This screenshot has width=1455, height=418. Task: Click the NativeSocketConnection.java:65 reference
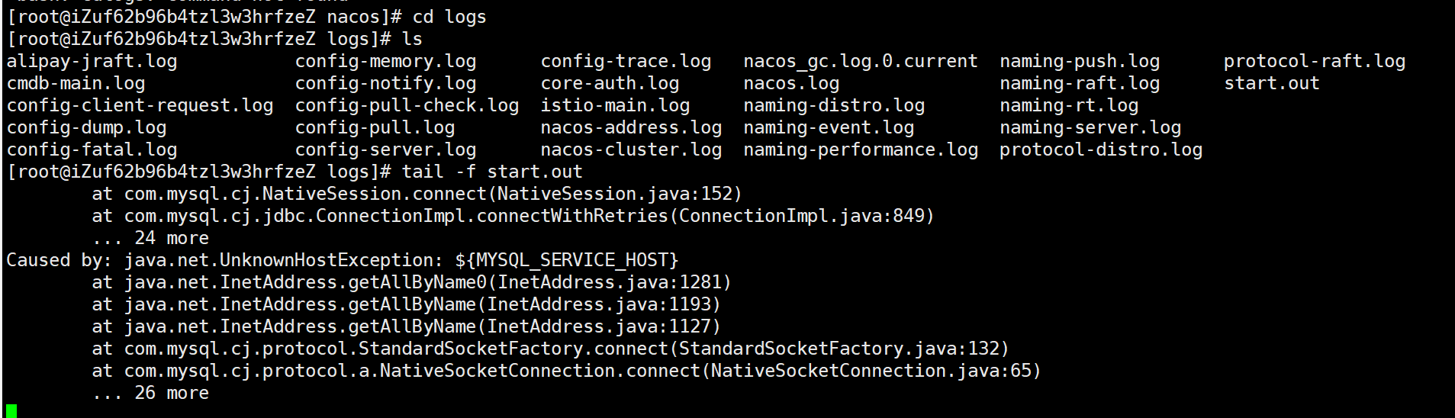tap(871, 371)
